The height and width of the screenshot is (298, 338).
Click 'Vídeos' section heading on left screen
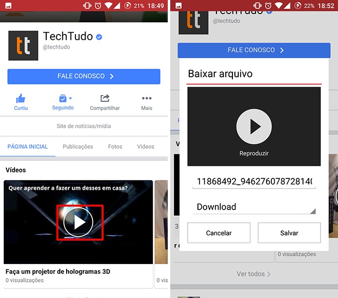point(16,170)
